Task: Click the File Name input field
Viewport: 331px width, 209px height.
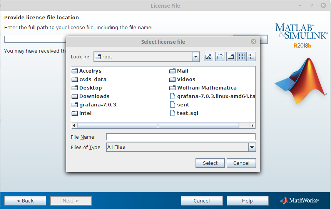Action: [181, 137]
